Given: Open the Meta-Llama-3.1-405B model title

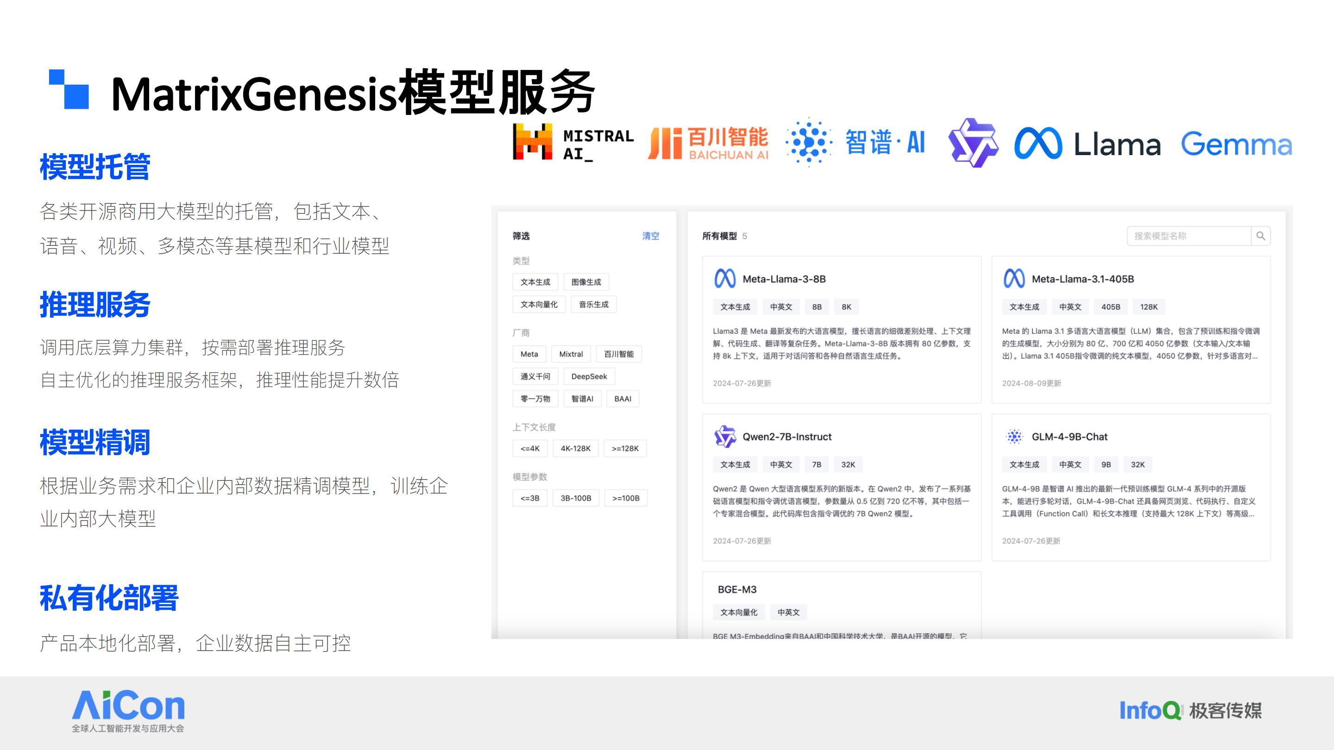Looking at the screenshot, I should pos(1083,279).
